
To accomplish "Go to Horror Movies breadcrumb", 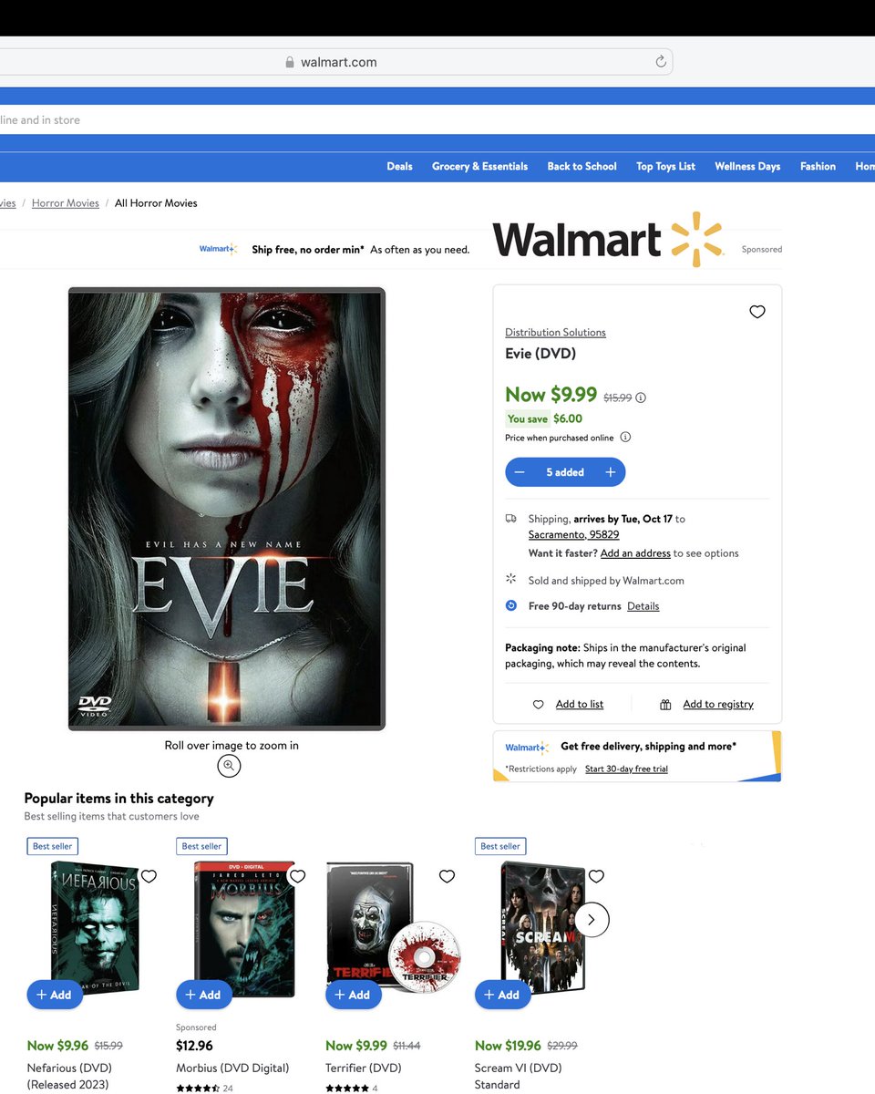I will click(x=66, y=203).
